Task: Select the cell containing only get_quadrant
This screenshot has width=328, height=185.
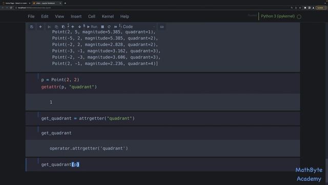Action: point(163,133)
